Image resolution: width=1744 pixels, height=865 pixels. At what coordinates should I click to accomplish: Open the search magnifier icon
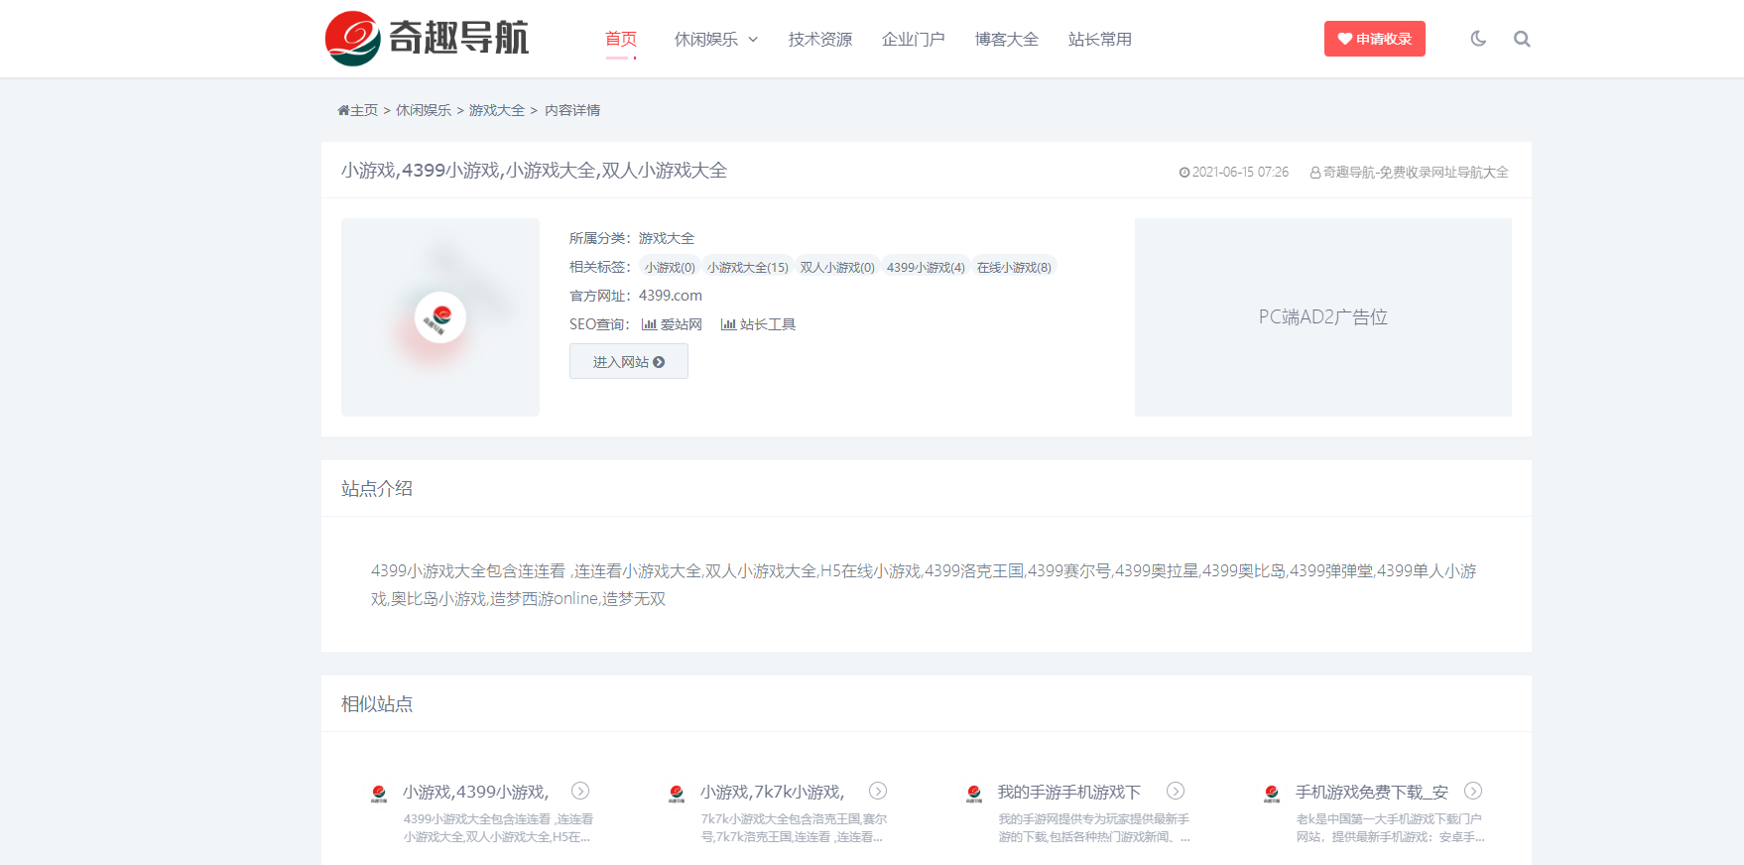coord(1522,39)
